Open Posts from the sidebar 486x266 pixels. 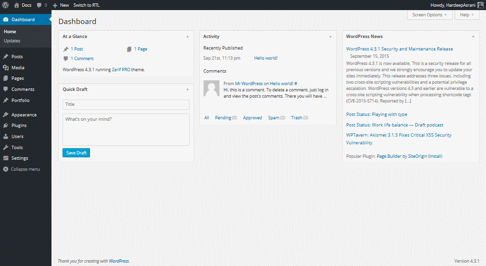[x=17, y=57]
